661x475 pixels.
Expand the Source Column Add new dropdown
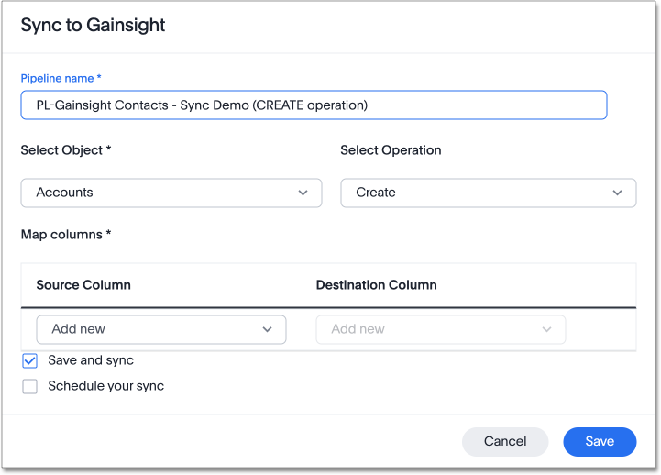[160, 329]
